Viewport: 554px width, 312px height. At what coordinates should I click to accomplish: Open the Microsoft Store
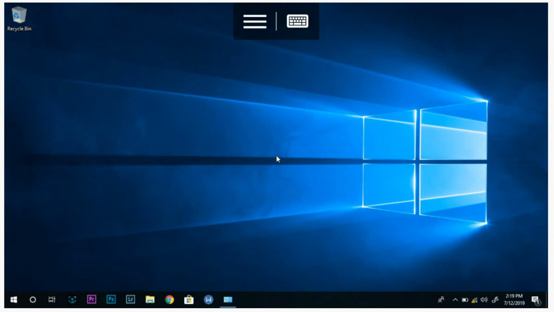(x=188, y=299)
